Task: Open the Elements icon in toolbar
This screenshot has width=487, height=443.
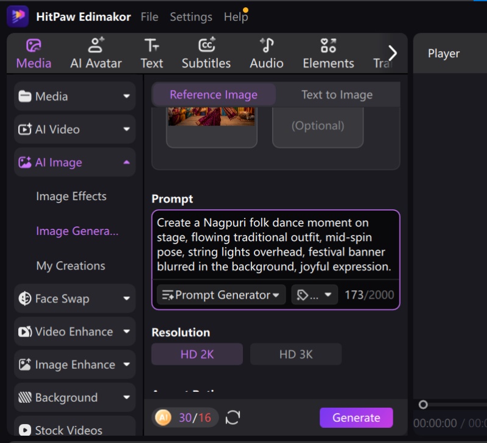Action: (328, 46)
